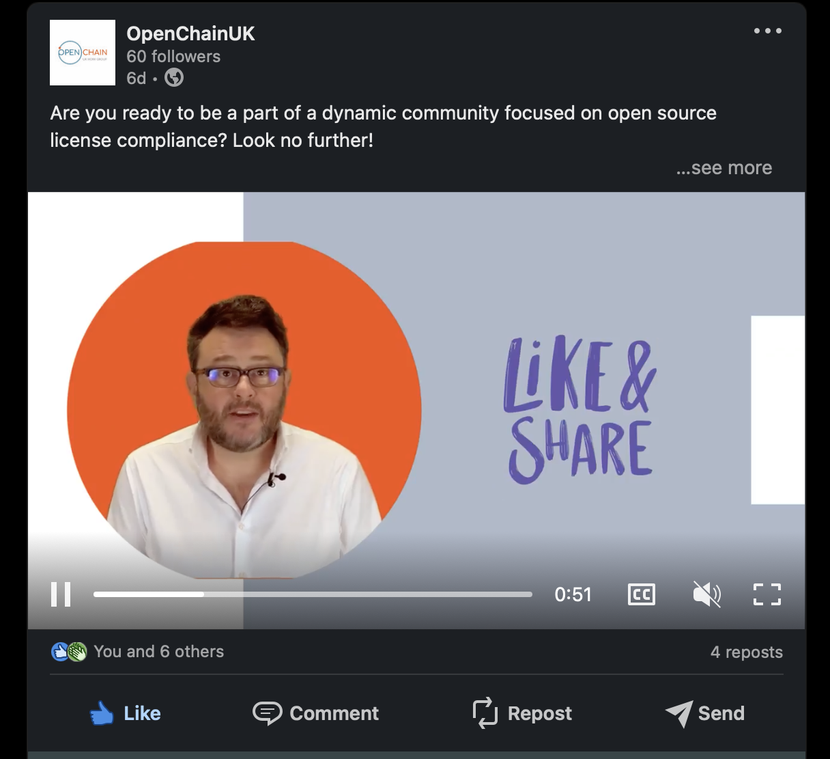The height and width of the screenshot is (759, 830).
Task: Click the globe visibility icon
Action: coord(175,78)
